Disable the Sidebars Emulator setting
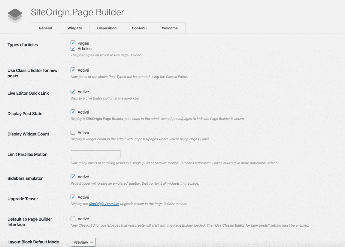 (x=73, y=177)
